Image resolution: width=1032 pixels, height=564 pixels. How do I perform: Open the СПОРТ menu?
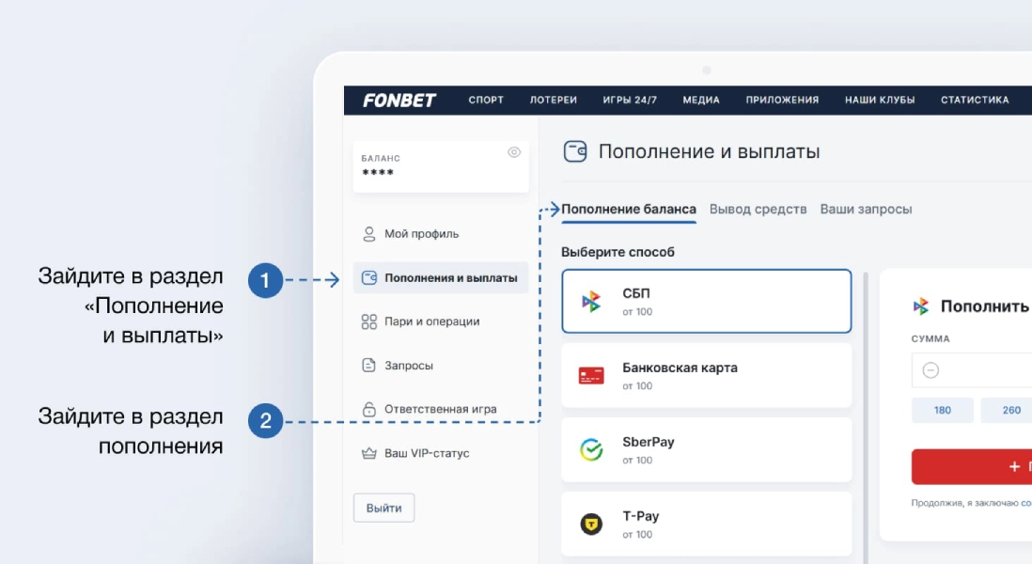(x=486, y=100)
